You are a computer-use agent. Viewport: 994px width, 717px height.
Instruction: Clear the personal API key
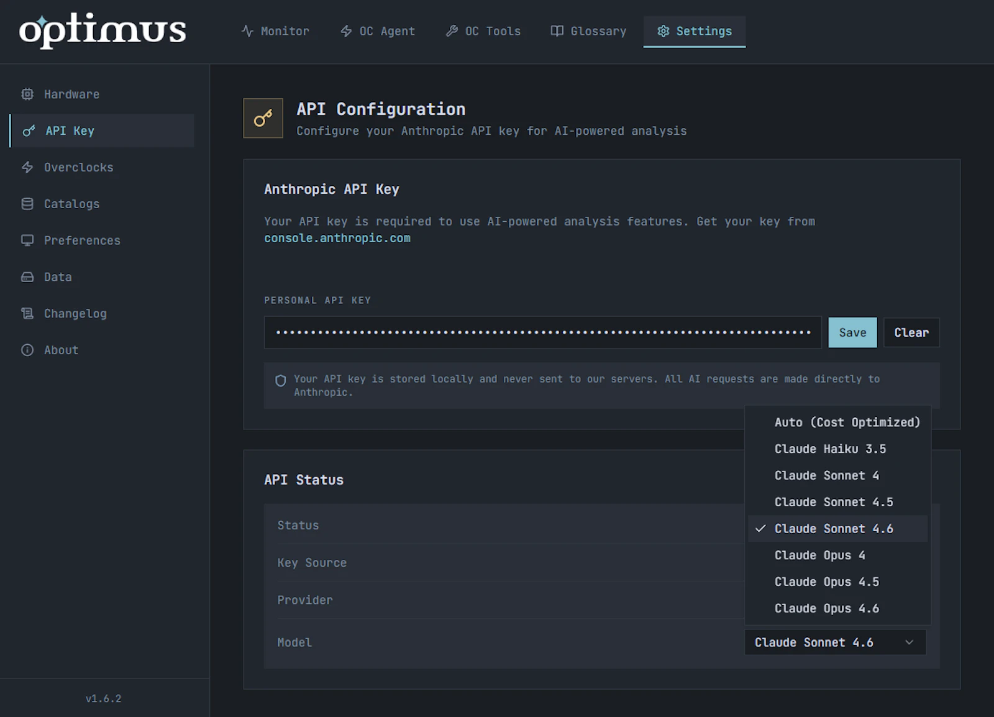point(911,332)
